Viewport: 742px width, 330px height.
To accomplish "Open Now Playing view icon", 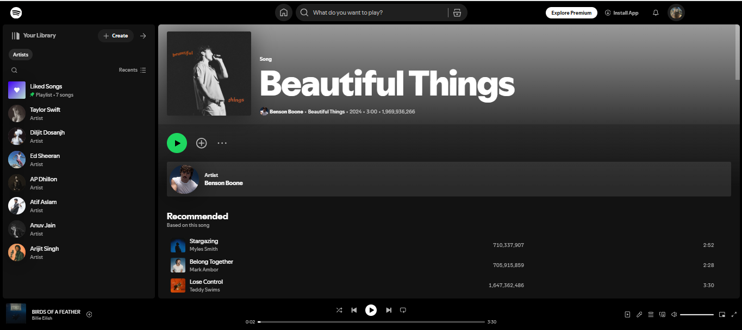I will point(627,314).
